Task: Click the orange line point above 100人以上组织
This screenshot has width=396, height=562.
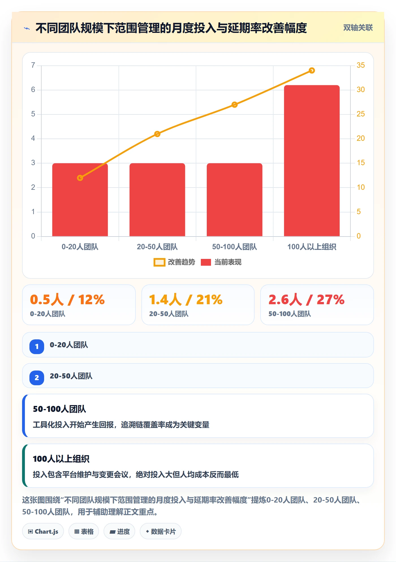Action: point(312,71)
